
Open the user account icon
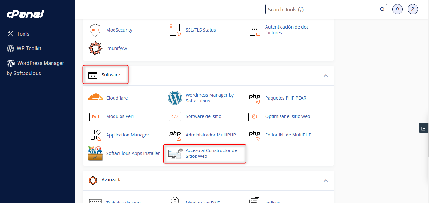[x=412, y=9]
